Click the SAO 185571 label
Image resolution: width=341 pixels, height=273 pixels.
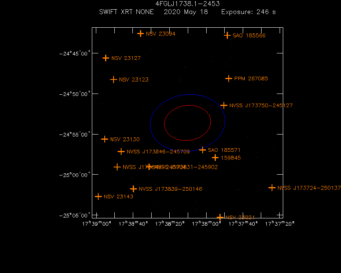224,150
